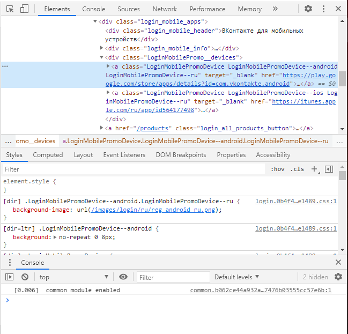Open the DOM Breakpoints pane tab
The width and height of the screenshot is (348, 334).
click(x=181, y=155)
